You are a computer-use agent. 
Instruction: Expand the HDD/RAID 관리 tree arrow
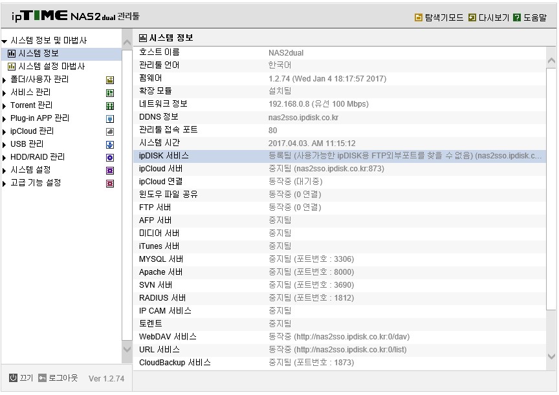[x=5, y=158]
